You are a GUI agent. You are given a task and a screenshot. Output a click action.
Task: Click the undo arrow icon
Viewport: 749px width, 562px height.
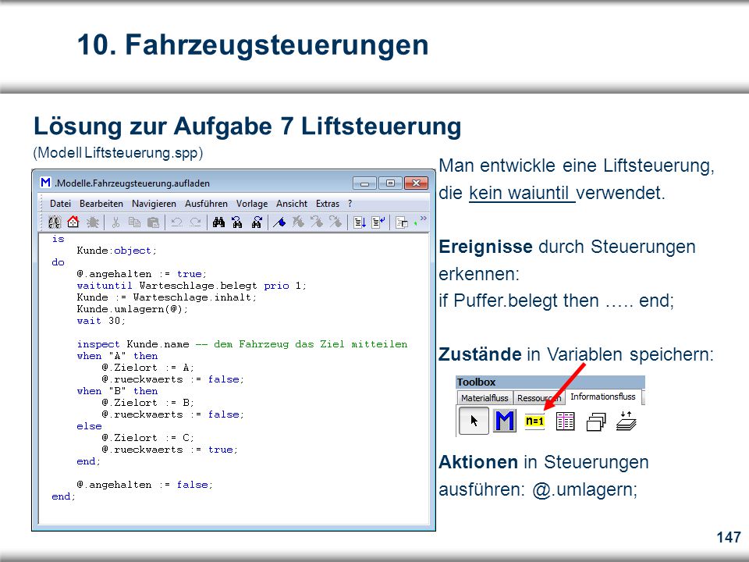[x=176, y=222]
